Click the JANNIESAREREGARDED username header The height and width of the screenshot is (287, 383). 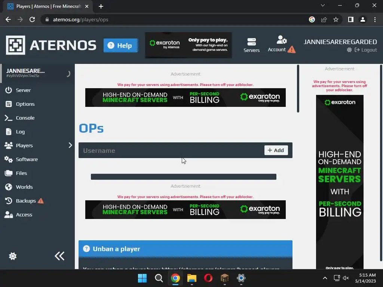coord(340,42)
